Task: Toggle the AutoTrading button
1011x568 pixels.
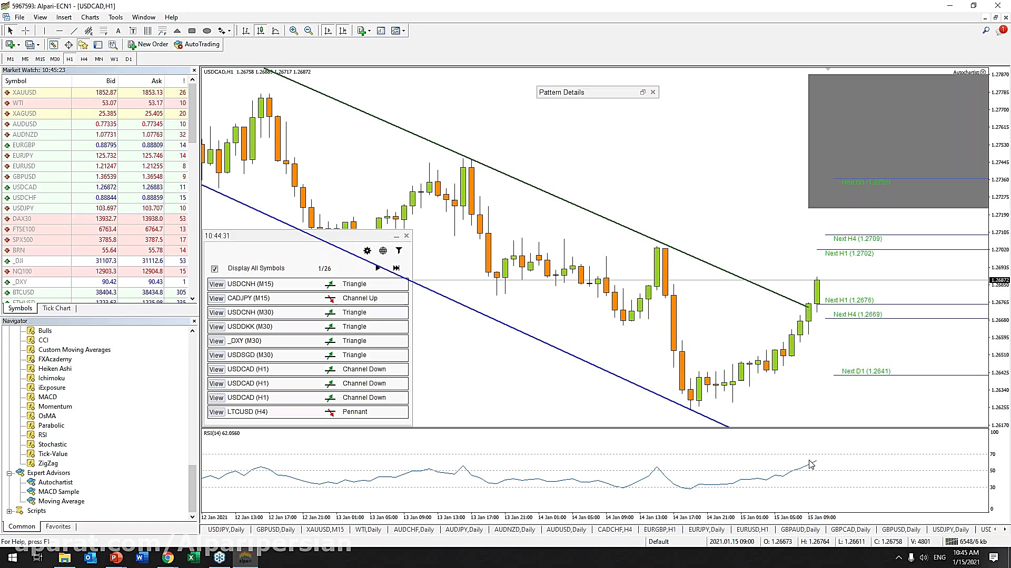Action: (x=197, y=45)
